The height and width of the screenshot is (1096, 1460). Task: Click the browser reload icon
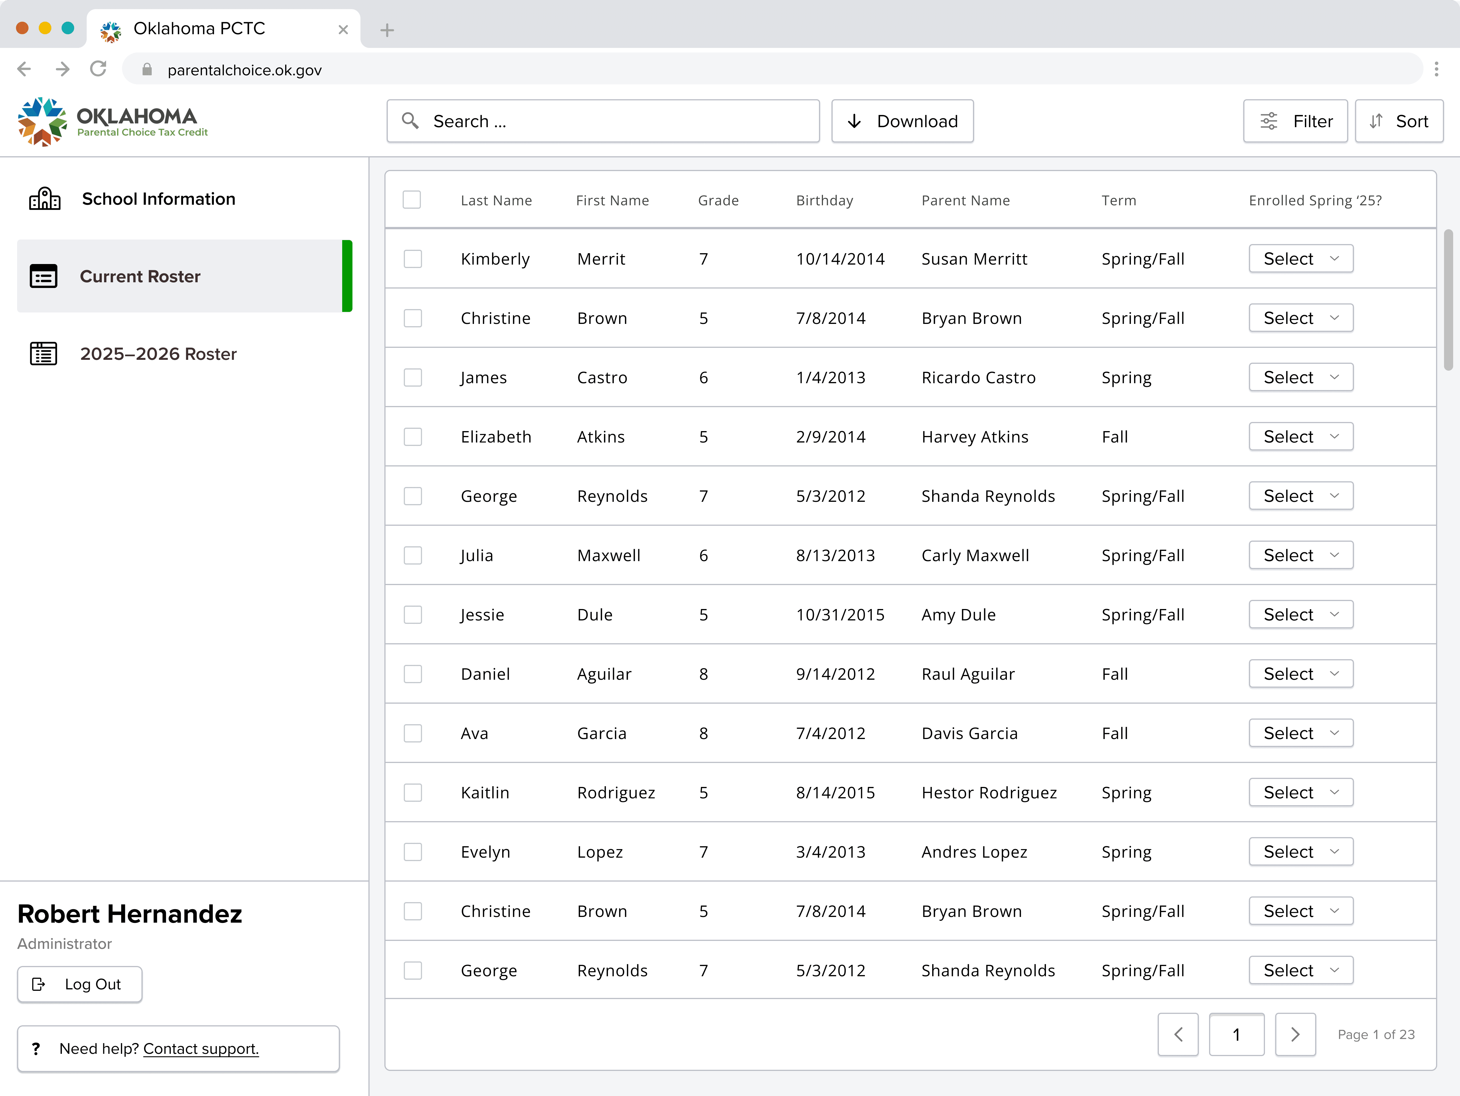click(98, 69)
